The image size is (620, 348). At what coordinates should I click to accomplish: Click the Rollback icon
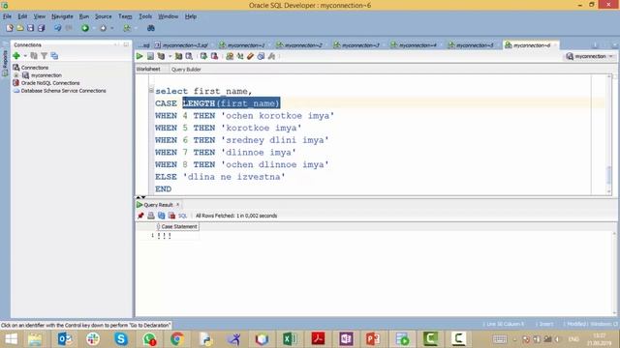(214, 56)
